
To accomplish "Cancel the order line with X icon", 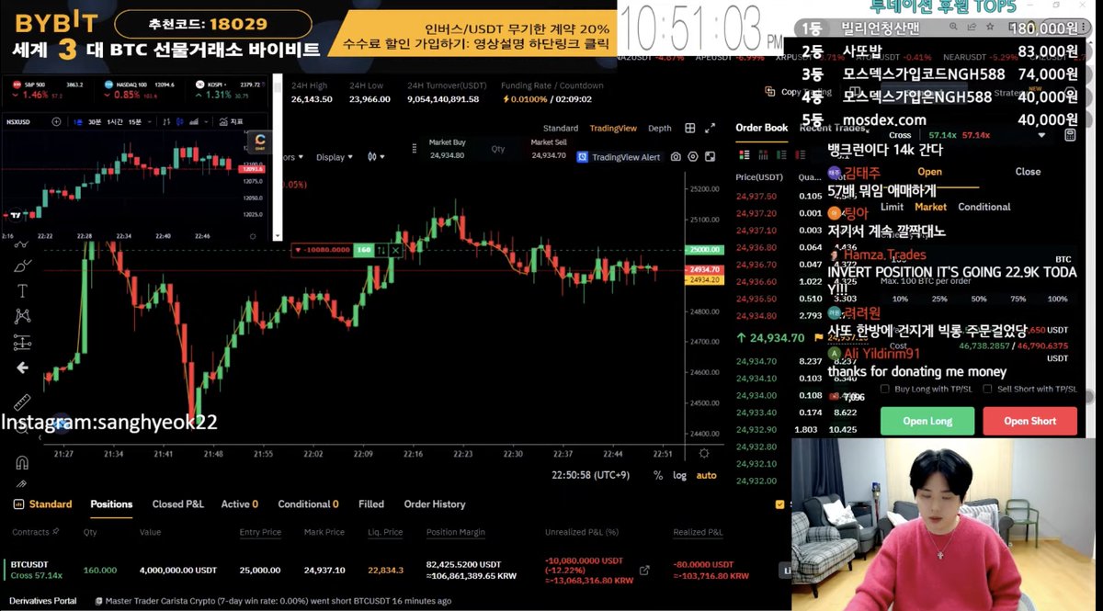I will click(x=395, y=250).
